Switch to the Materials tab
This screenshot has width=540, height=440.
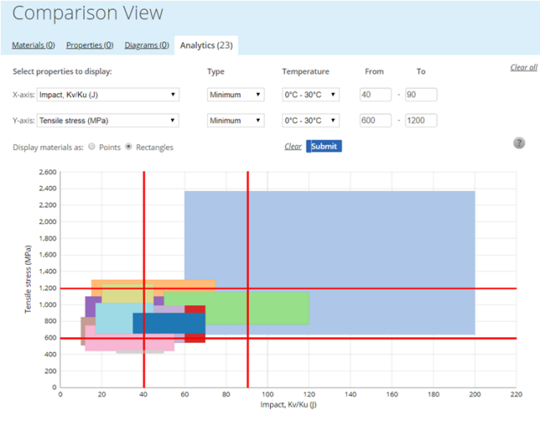(x=33, y=45)
